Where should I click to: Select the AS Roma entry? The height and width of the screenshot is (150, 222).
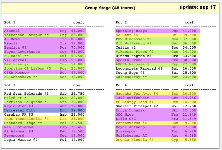click(x=44, y=39)
